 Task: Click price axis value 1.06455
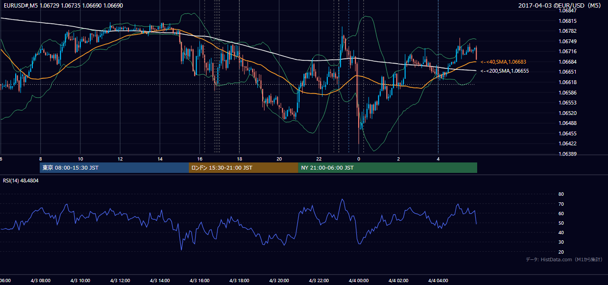point(568,133)
